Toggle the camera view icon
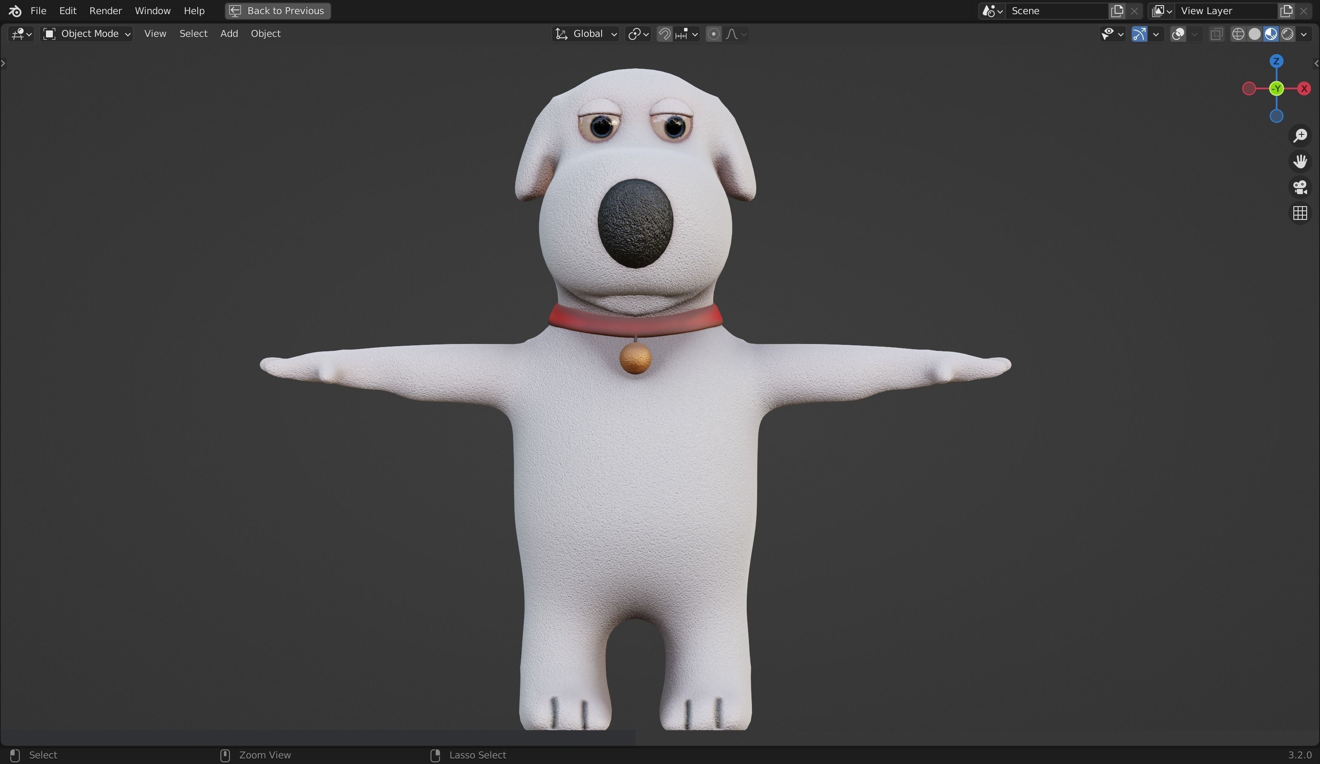This screenshot has height=764, width=1320. 1300,187
